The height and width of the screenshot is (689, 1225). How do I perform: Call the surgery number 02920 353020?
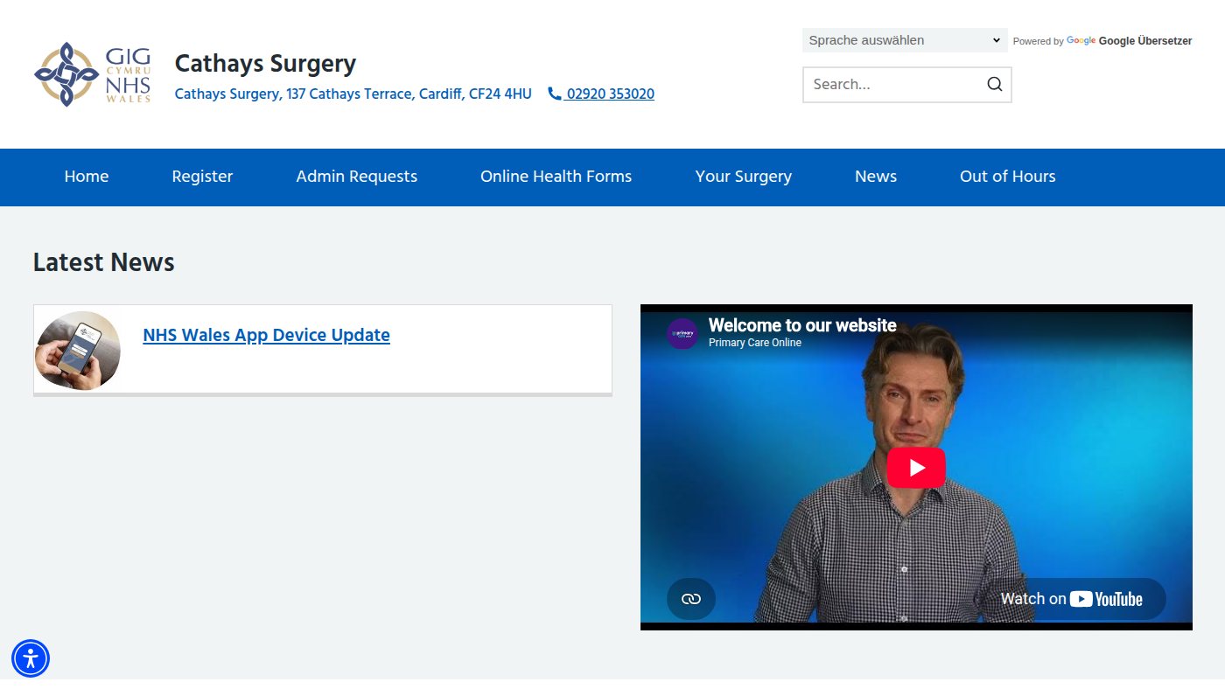coord(601,94)
